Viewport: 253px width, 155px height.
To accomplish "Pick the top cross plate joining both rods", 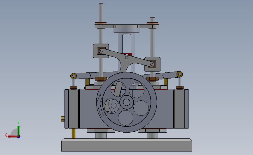I will point(127,26).
